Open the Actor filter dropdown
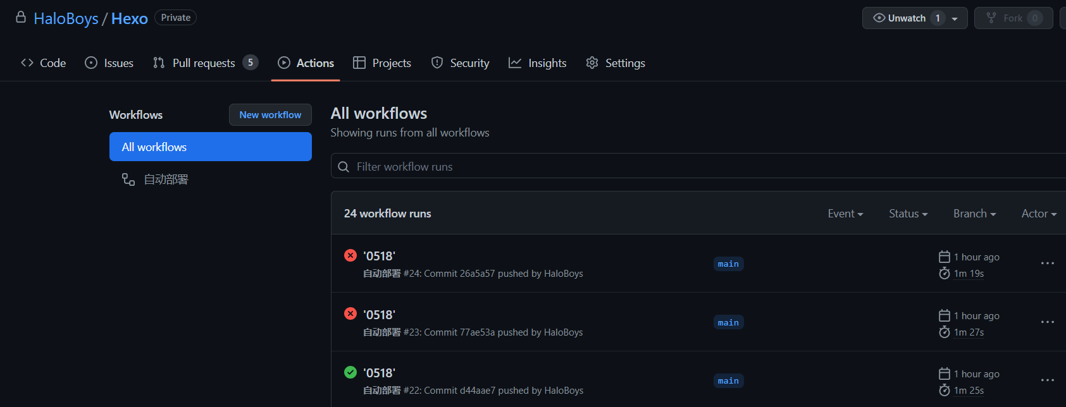The height and width of the screenshot is (407, 1066). (x=1039, y=214)
